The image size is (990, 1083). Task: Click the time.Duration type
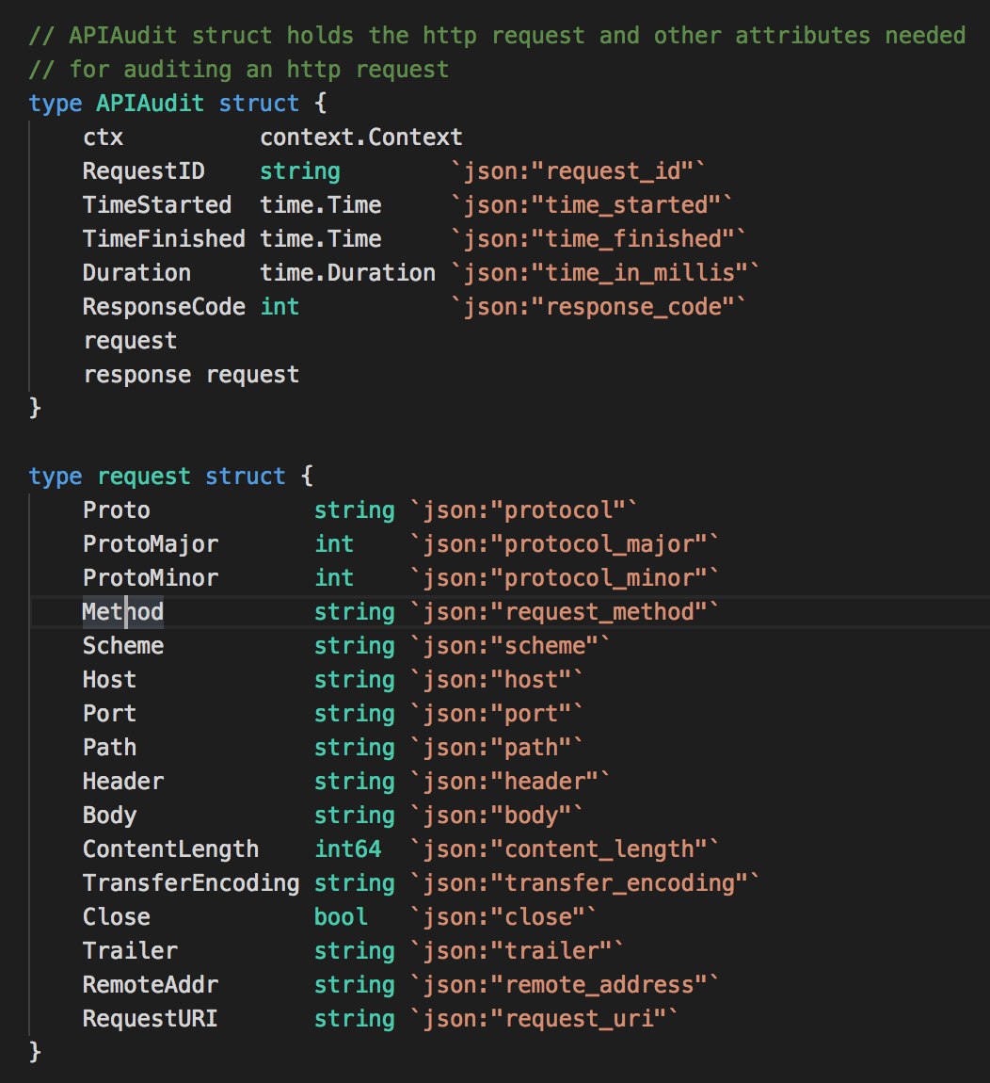[x=347, y=273]
